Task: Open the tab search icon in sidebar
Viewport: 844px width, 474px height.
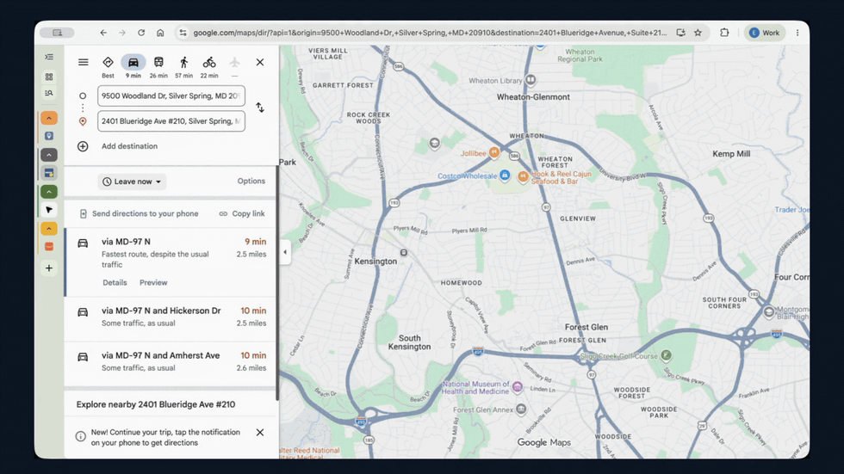Action: coord(49,94)
